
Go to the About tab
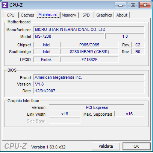122,15
